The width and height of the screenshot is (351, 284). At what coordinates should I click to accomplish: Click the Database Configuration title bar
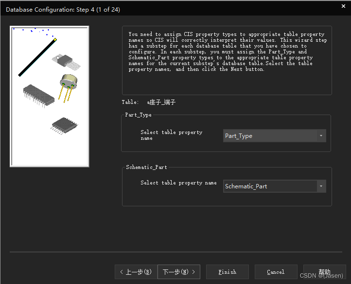point(146,9)
